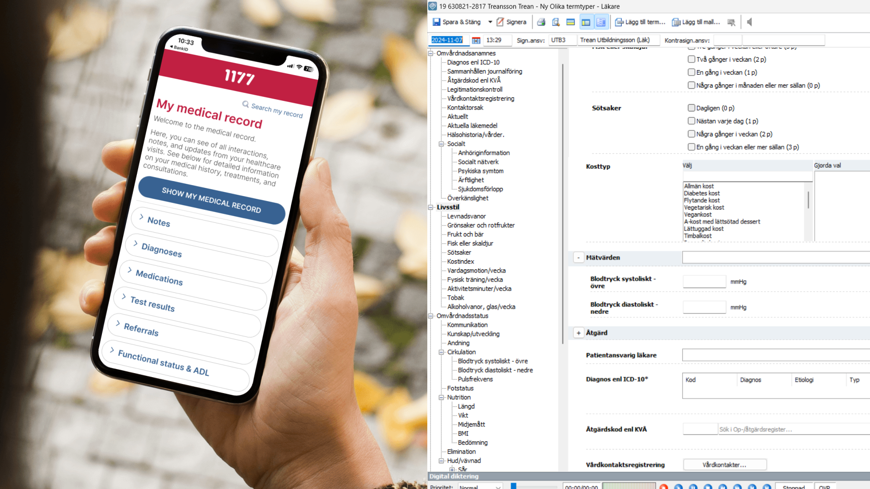The image size is (870, 489).
Task: Check Nästan varje dag (1 p)
Action: [691, 121]
